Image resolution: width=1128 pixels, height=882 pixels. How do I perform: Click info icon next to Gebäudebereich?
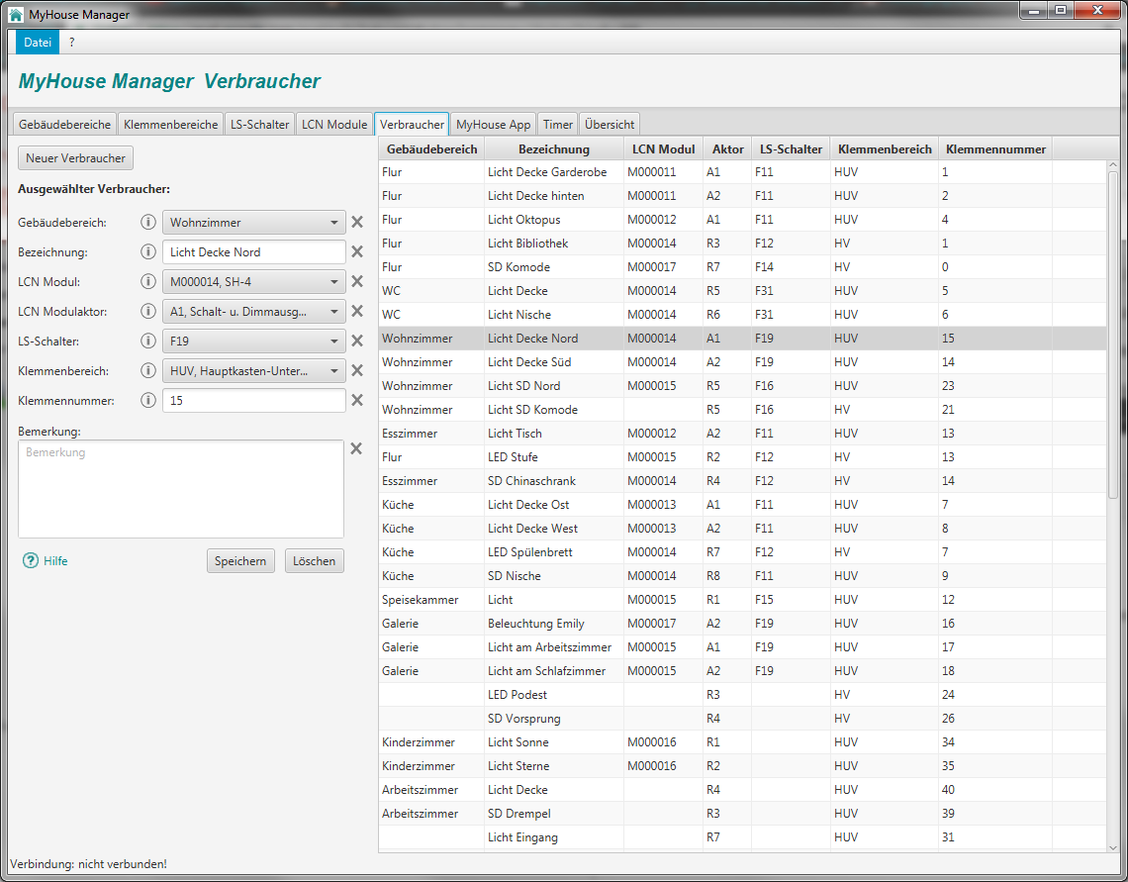point(148,223)
